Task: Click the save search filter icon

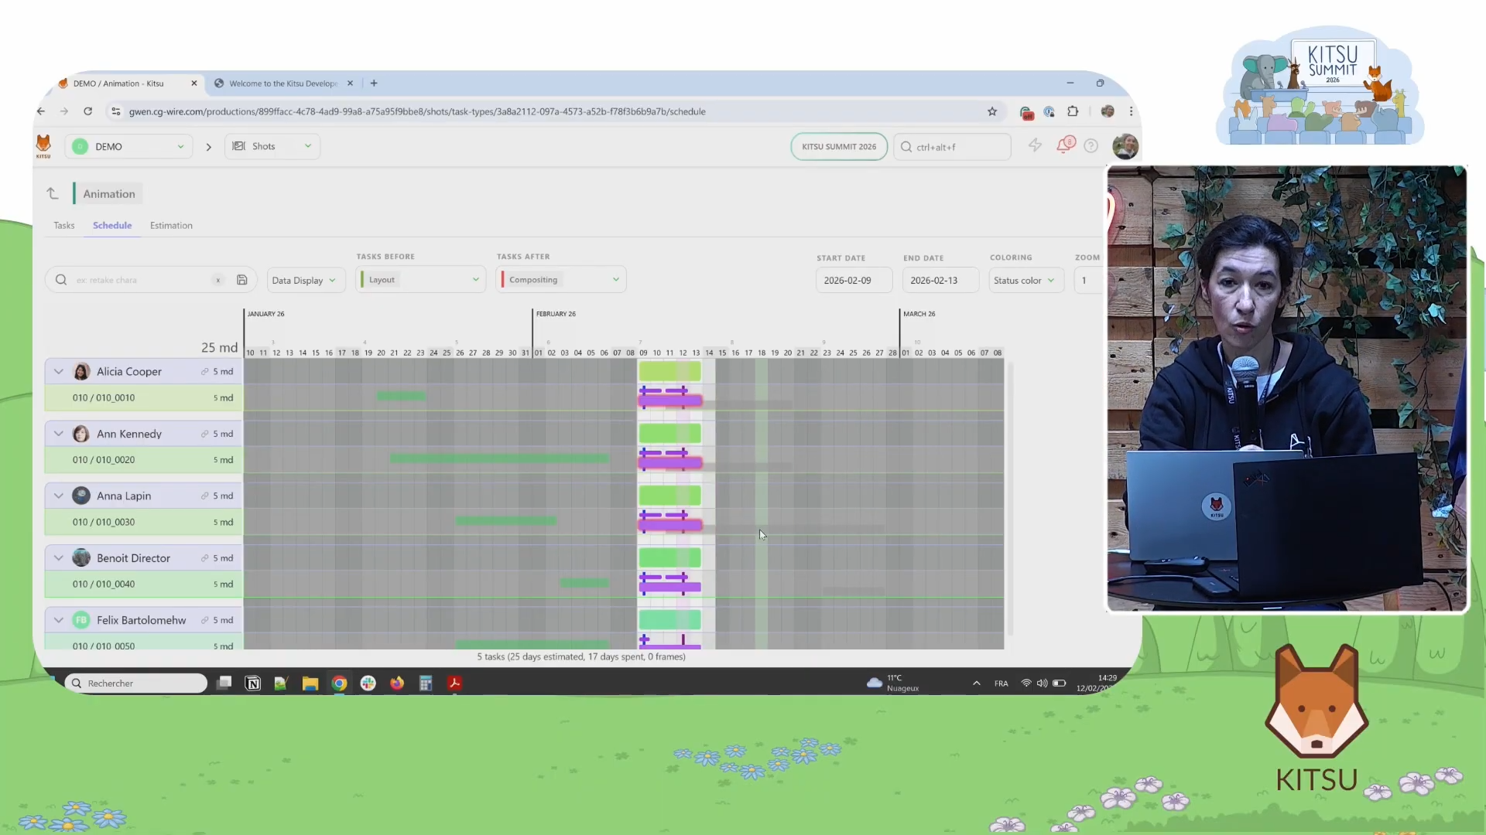Action: click(242, 280)
